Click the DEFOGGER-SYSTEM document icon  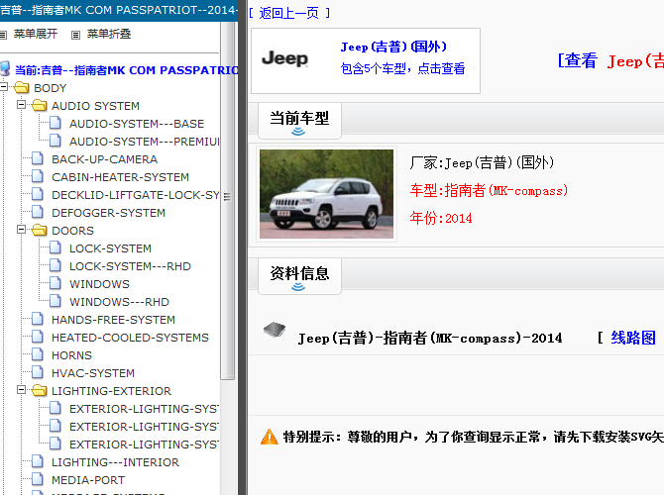click(38, 212)
